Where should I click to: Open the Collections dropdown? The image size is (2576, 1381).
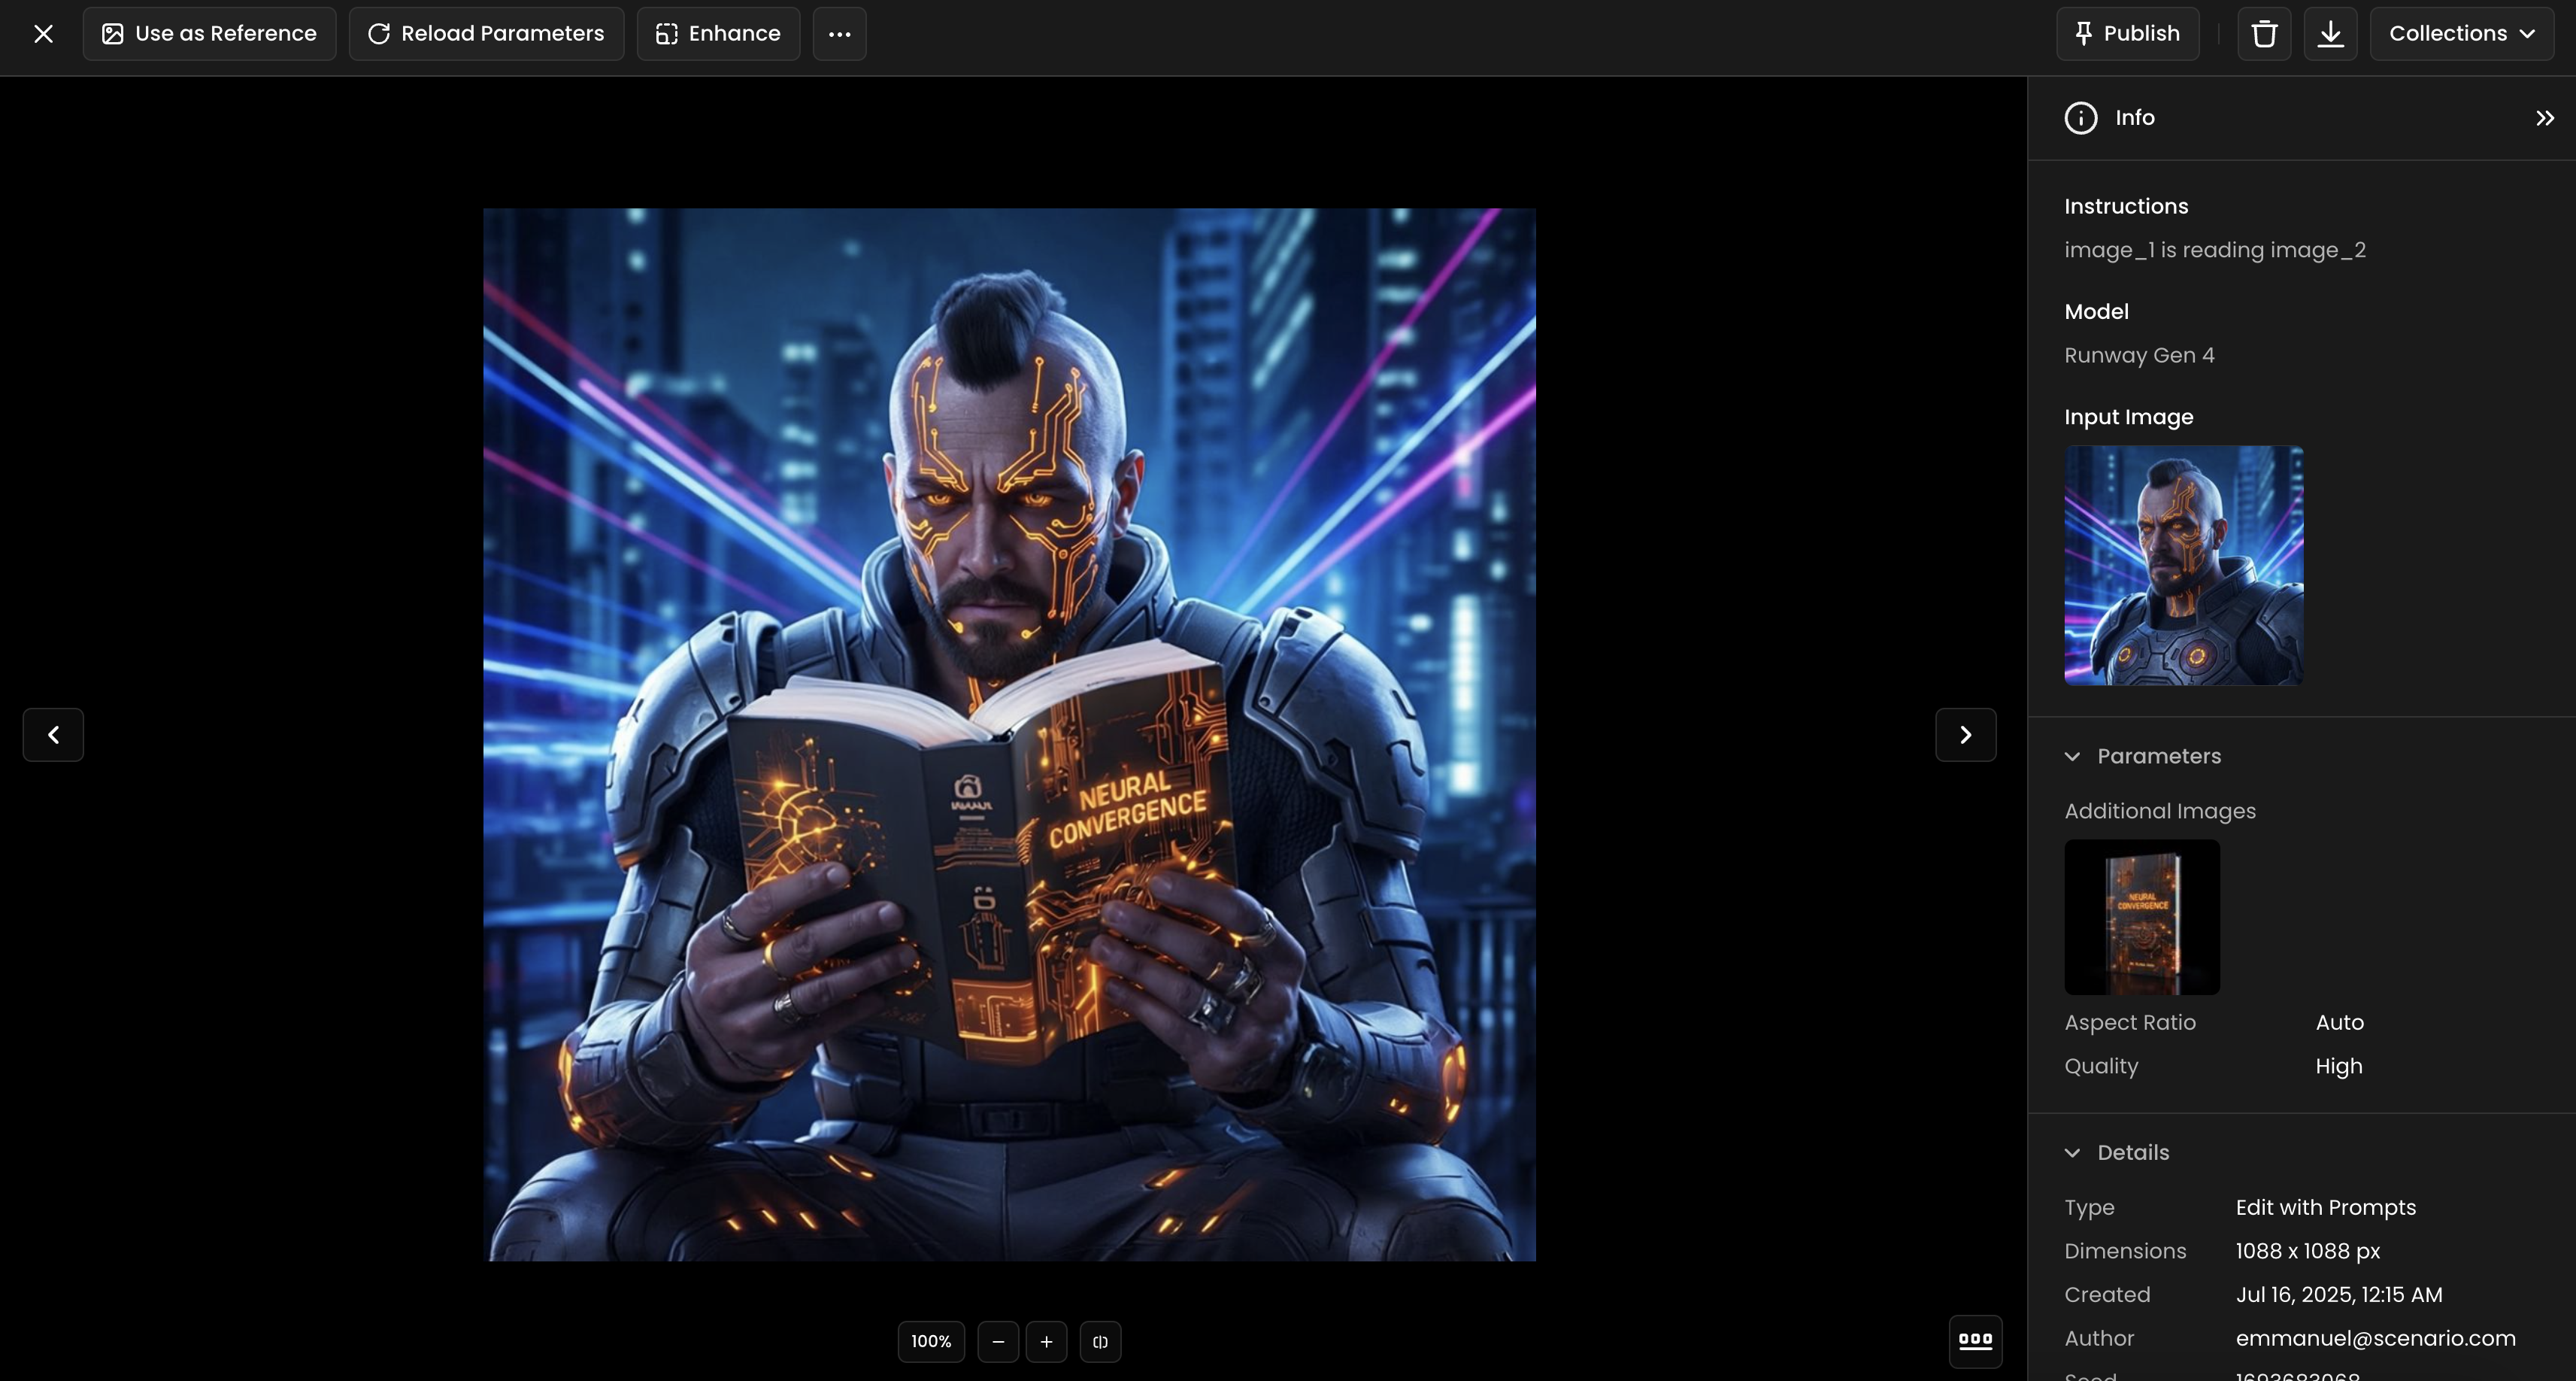point(2461,34)
